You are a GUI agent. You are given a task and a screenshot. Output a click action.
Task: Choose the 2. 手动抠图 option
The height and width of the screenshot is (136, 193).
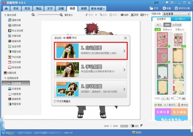pos(91,70)
